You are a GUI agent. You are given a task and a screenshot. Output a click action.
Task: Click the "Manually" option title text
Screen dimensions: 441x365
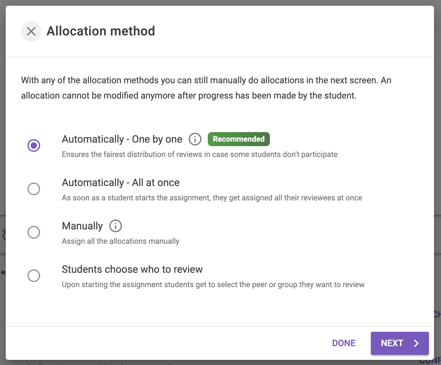82,226
